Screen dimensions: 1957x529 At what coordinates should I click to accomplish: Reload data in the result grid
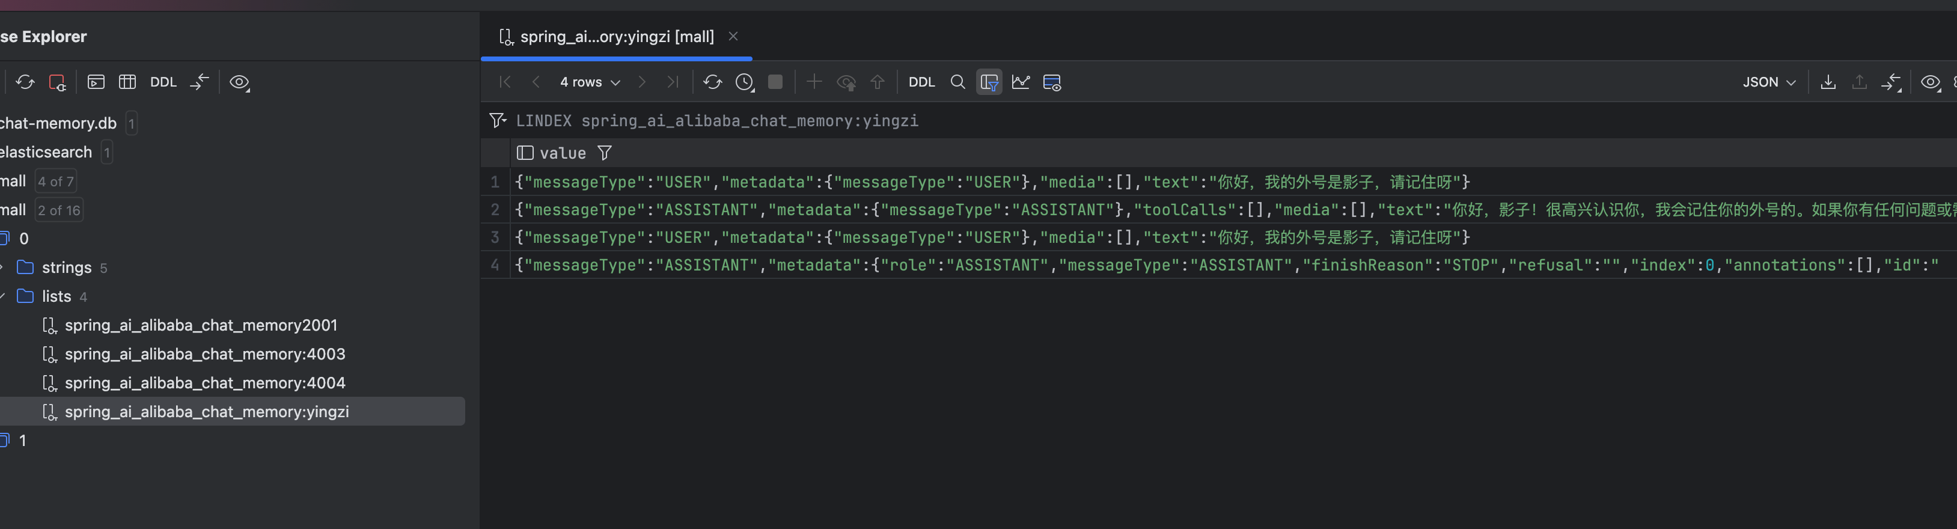(713, 82)
